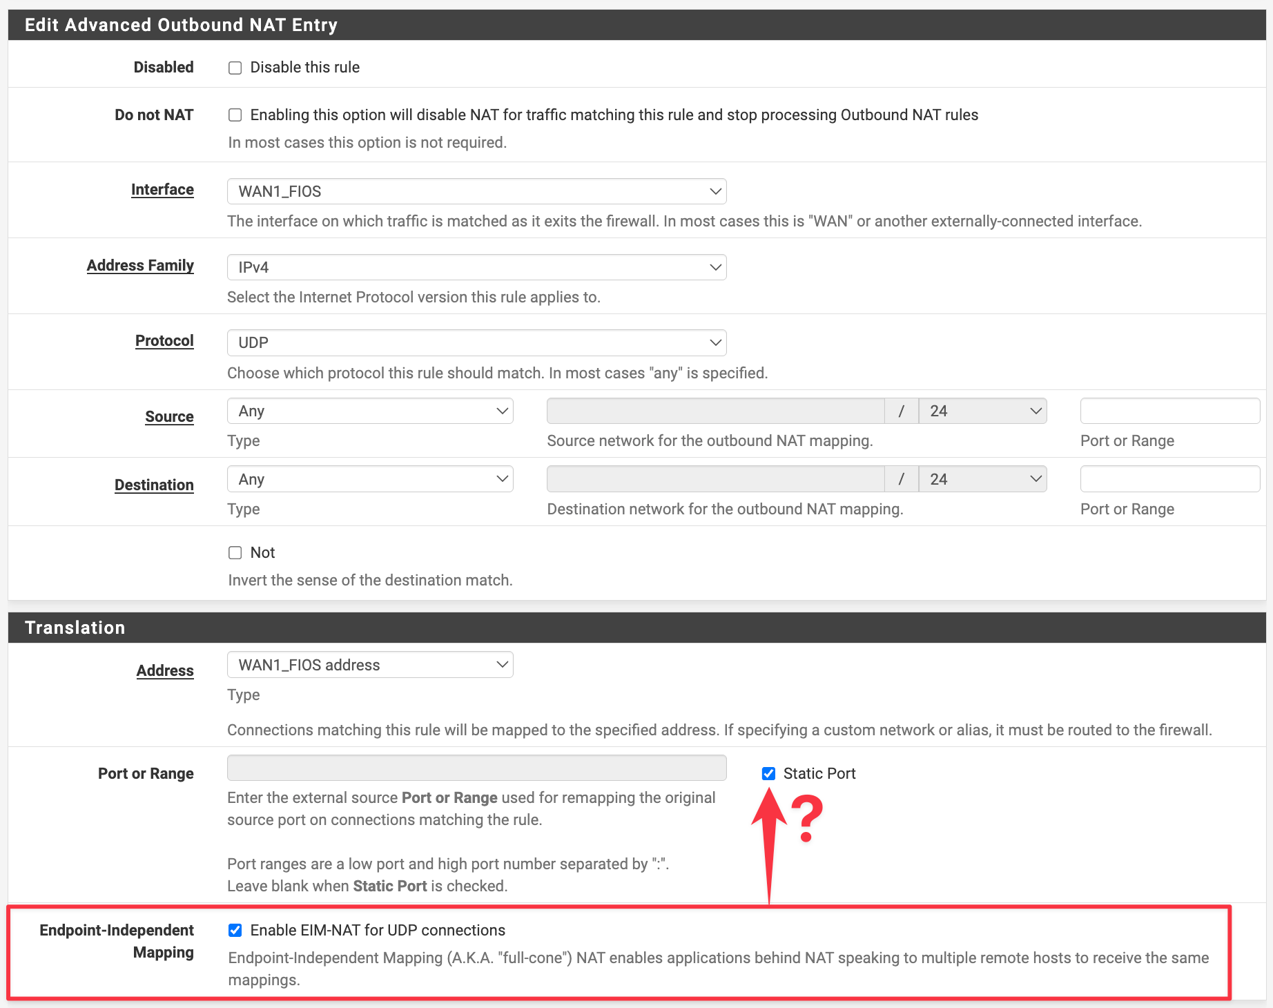Open the Source type Any dropdown
This screenshot has height=1008, width=1273.
tap(370, 411)
